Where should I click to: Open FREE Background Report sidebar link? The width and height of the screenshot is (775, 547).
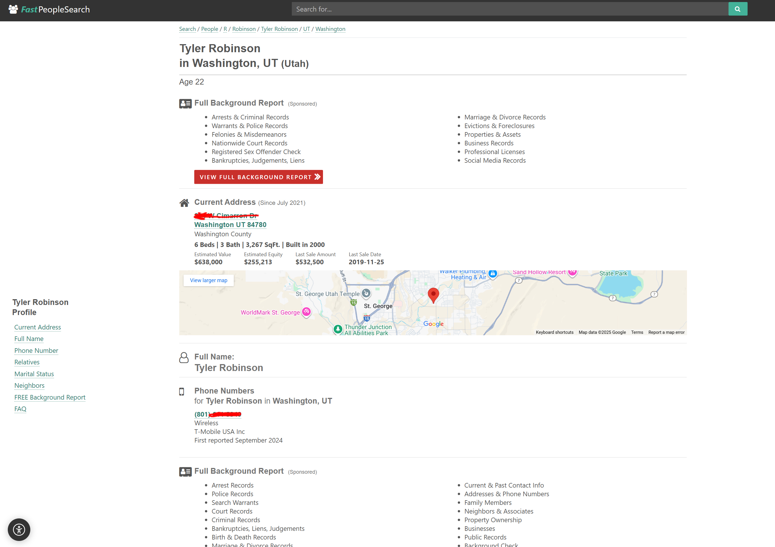50,397
